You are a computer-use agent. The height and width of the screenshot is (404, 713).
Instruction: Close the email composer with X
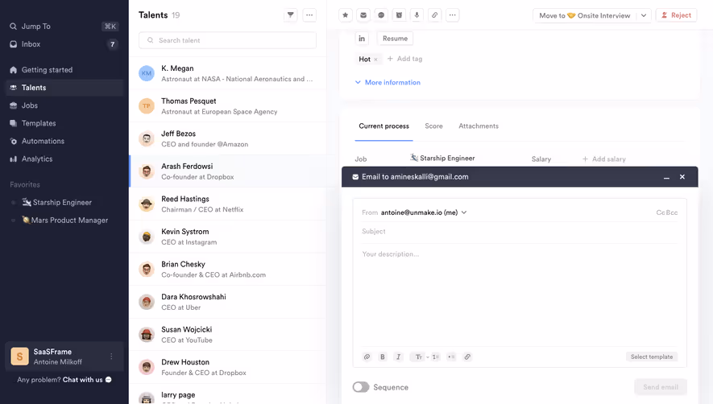[x=682, y=177]
